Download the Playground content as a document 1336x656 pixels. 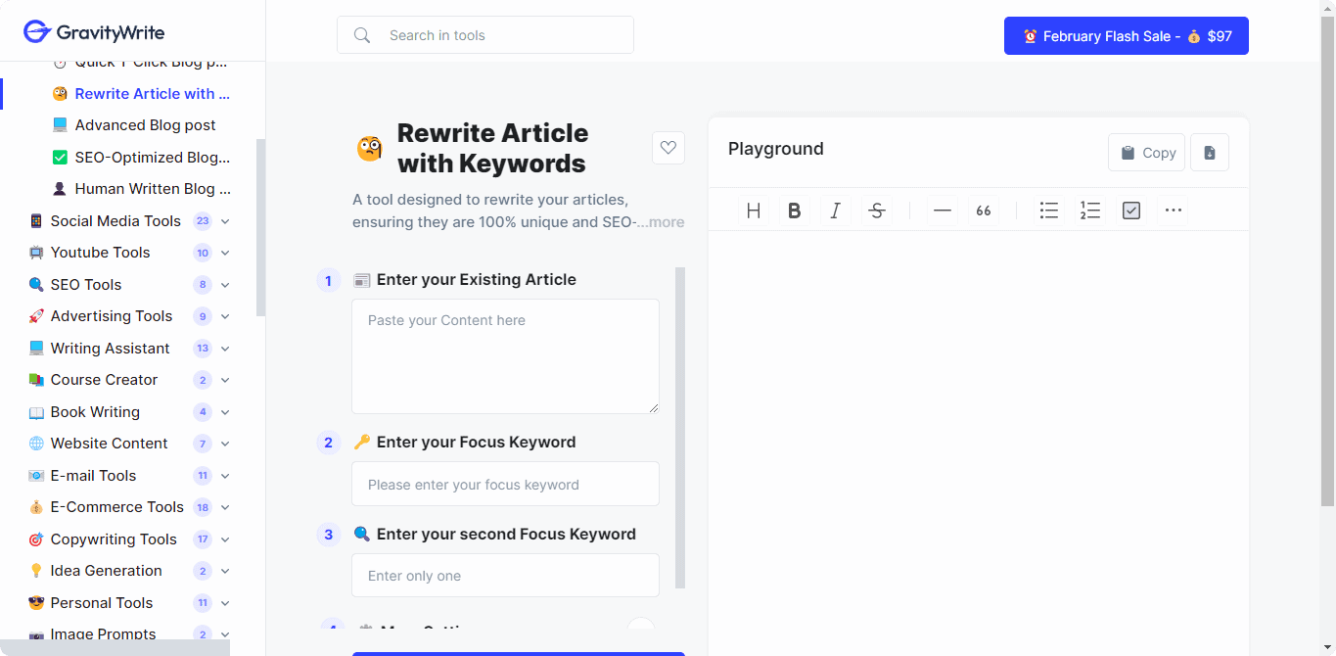pyautogui.click(x=1209, y=152)
